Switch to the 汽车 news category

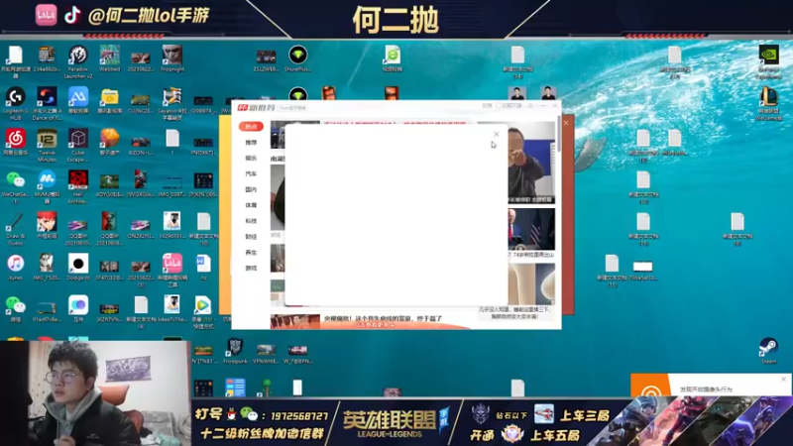(x=251, y=173)
